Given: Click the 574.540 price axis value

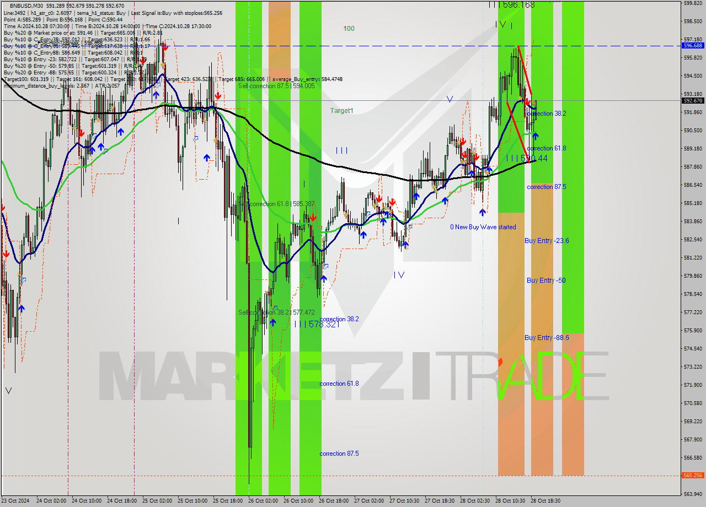Looking at the screenshot, I should tap(693, 348).
